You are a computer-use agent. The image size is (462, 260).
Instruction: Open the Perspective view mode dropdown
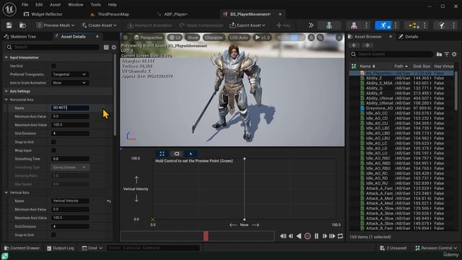(x=148, y=38)
